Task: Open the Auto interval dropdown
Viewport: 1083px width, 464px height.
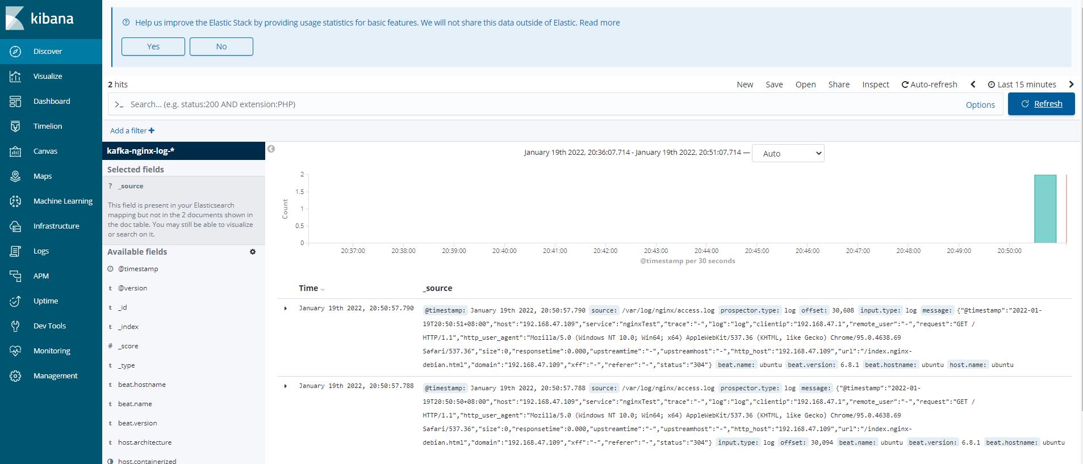Action: tap(788, 153)
